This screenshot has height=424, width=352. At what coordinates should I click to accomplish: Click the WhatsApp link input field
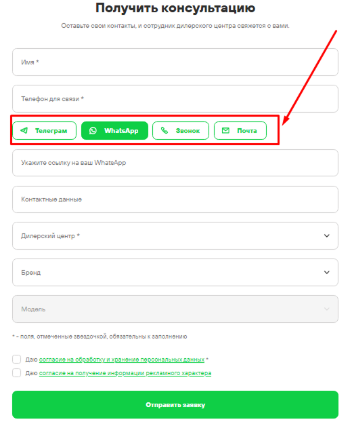pos(175,163)
